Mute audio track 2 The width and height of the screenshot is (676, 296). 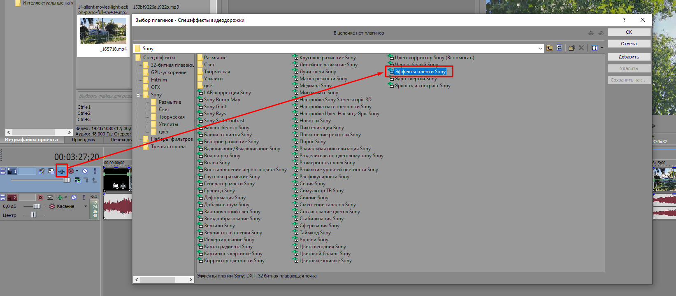point(74,198)
